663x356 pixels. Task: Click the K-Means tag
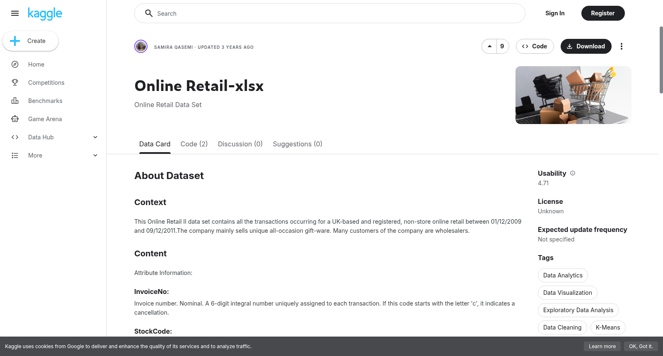(x=608, y=327)
